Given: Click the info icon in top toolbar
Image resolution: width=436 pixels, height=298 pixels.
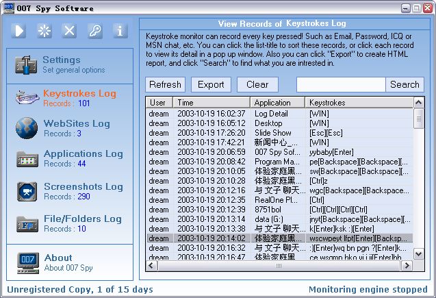Looking at the screenshot, I should [120, 31].
